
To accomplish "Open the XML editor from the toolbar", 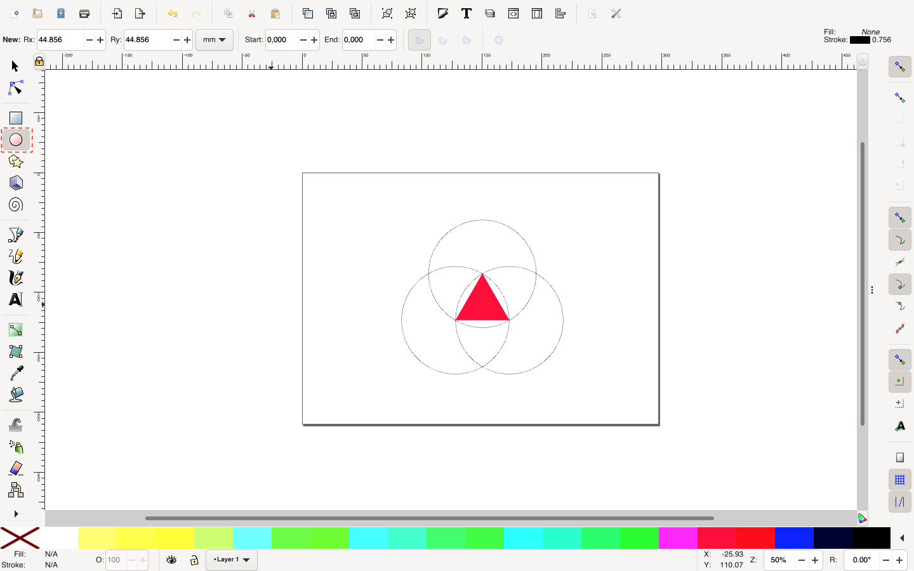I will pos(513,13).
